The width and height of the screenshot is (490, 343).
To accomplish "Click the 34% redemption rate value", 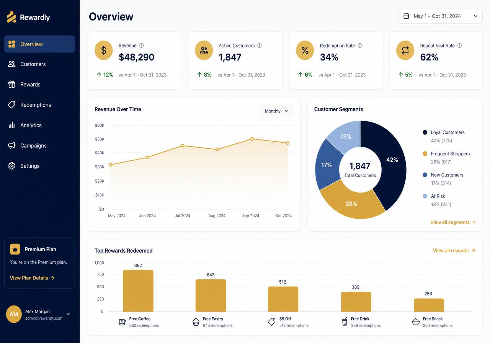I will point(329,57).
